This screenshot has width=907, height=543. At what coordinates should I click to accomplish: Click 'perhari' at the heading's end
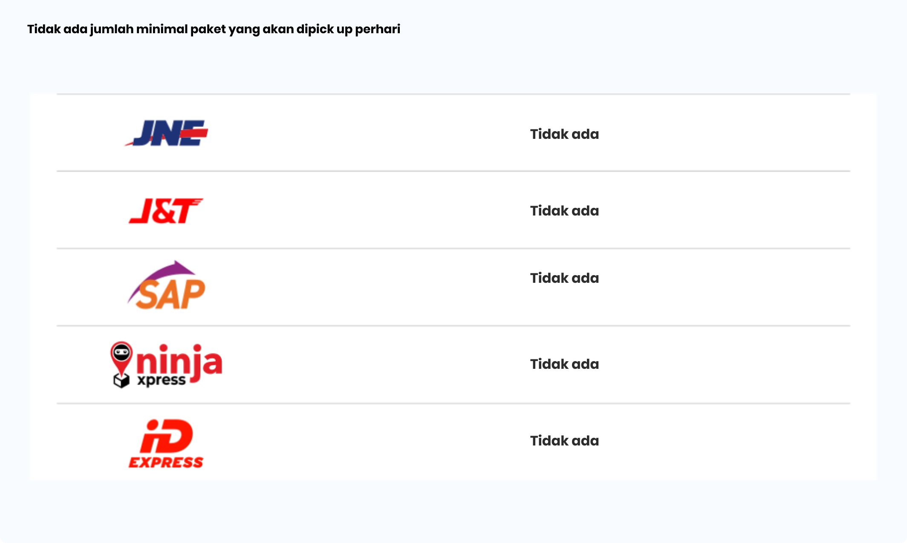(x=378, y=29)
